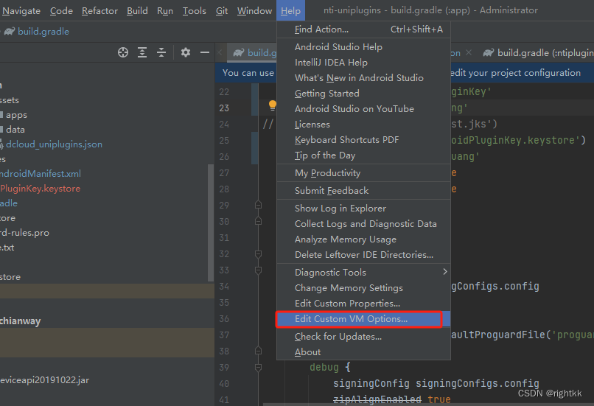Select Delete Leftover IDE Directories

pos(363,255)
